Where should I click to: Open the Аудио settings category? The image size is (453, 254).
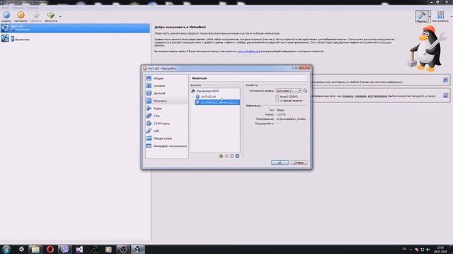tap(167, 108)
